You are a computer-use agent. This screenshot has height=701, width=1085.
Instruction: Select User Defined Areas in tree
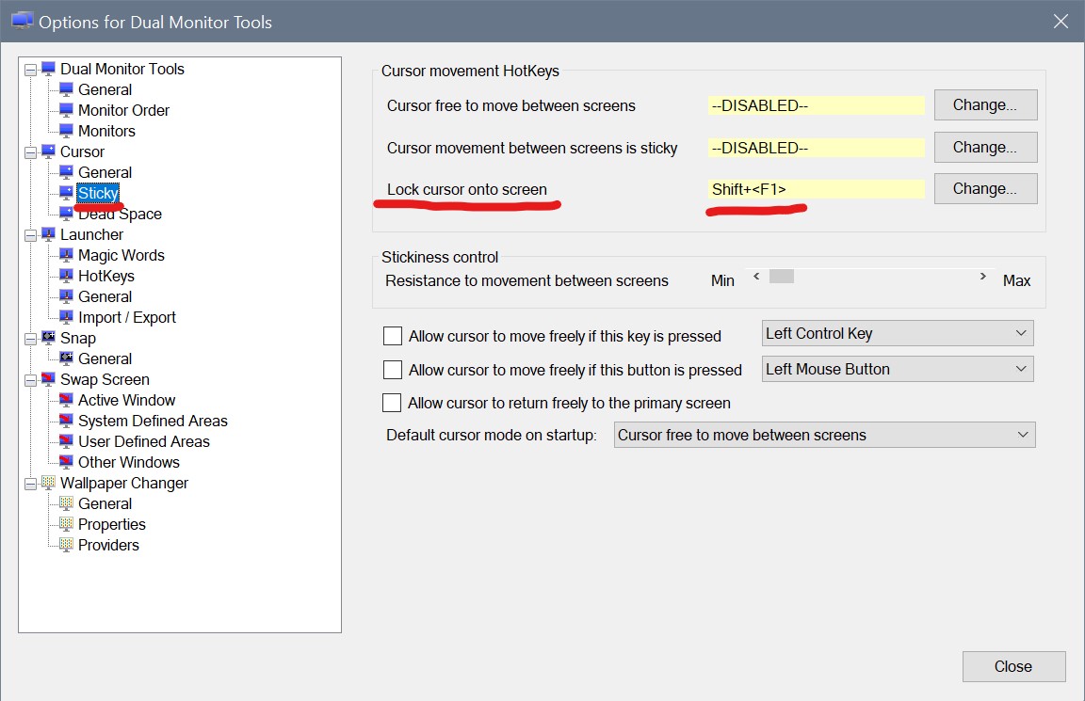click(143, 441)
